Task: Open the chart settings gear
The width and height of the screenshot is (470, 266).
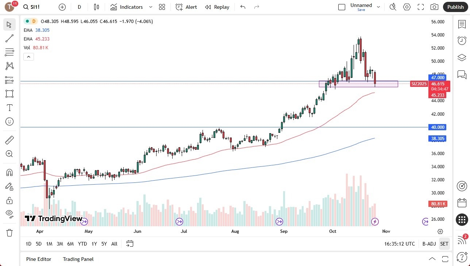Action: pos(407,7)
